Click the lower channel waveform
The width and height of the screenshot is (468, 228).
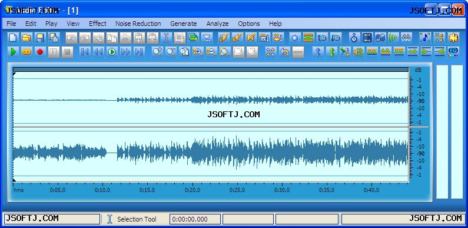pyautogui.click(x=211, y=153)
